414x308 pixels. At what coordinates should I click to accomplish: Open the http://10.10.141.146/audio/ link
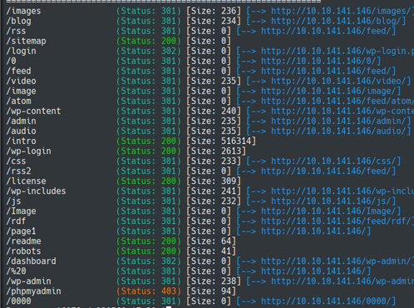pyautogui.click(x=338, y=131)
